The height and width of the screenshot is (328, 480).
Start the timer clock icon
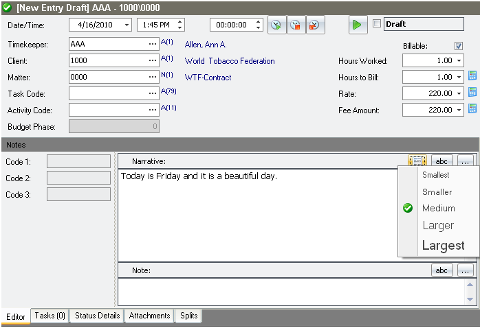276,25
